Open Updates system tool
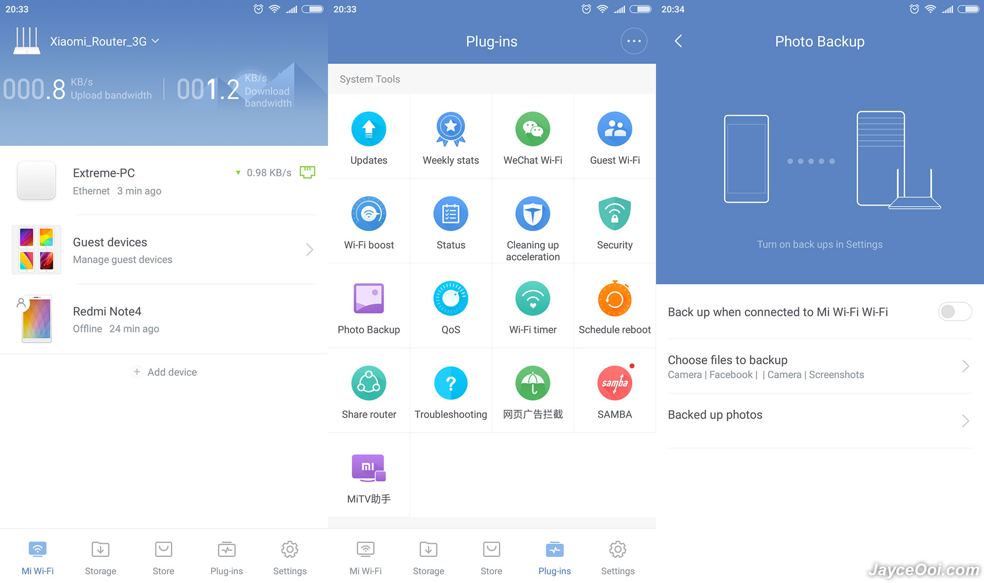 pos(368,137)
